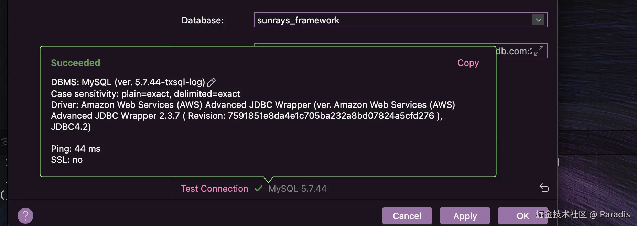Click the Succeeded heading in popup
The image size is (637, 226).
click(76, 63)
